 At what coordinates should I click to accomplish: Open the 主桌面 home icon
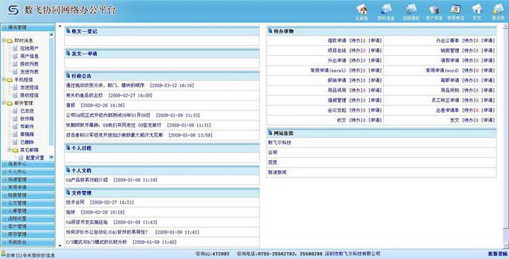tap(362, 9)
